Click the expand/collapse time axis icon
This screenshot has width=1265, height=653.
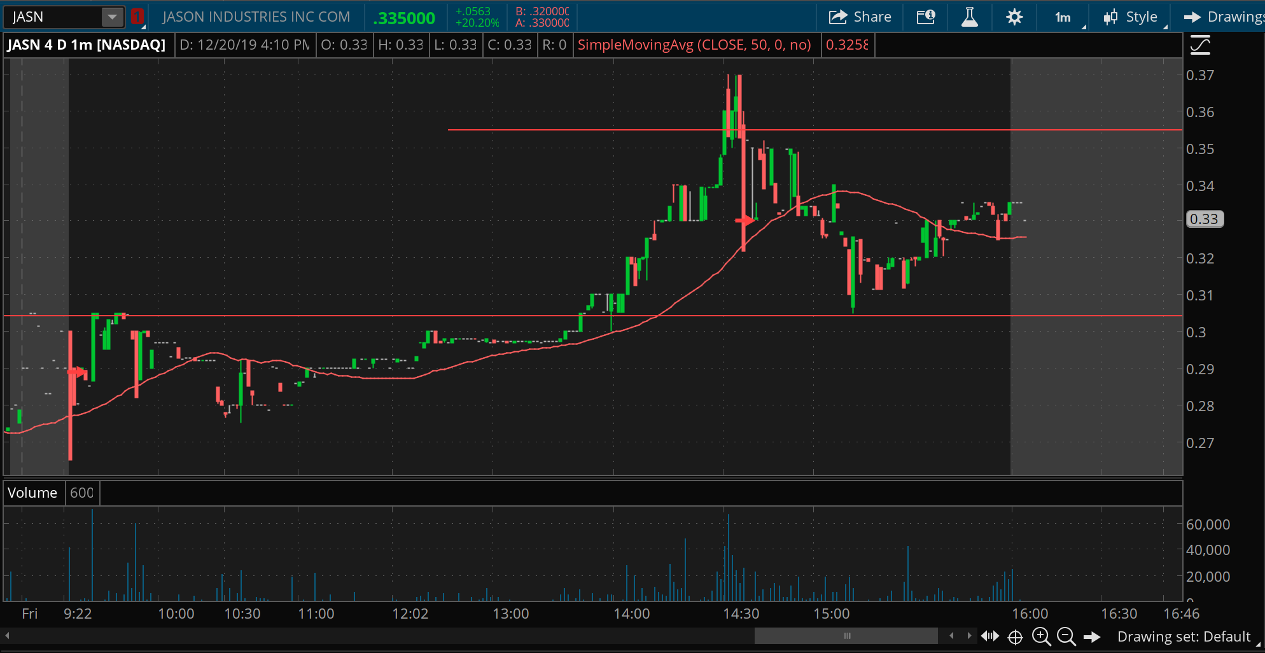[990, 636]
